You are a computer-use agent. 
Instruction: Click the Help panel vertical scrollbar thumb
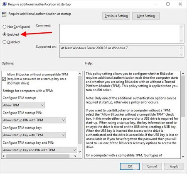[183, 96]
